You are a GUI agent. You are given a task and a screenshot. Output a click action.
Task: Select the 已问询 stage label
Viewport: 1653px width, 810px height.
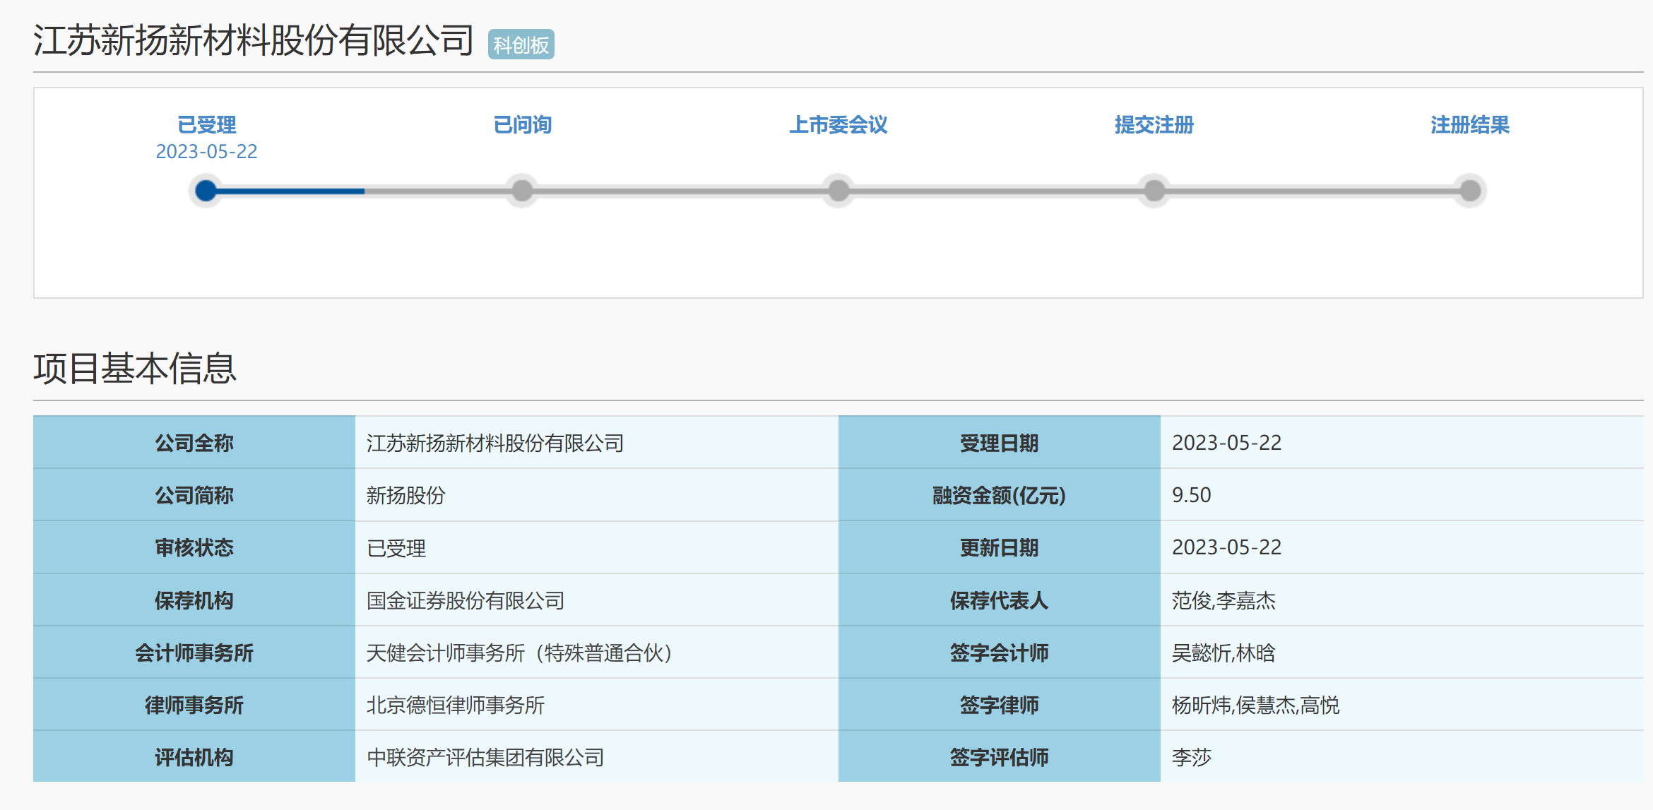522,125
